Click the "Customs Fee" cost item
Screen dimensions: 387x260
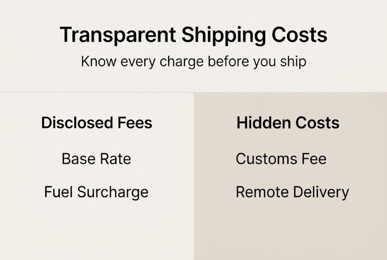(281, 159)
